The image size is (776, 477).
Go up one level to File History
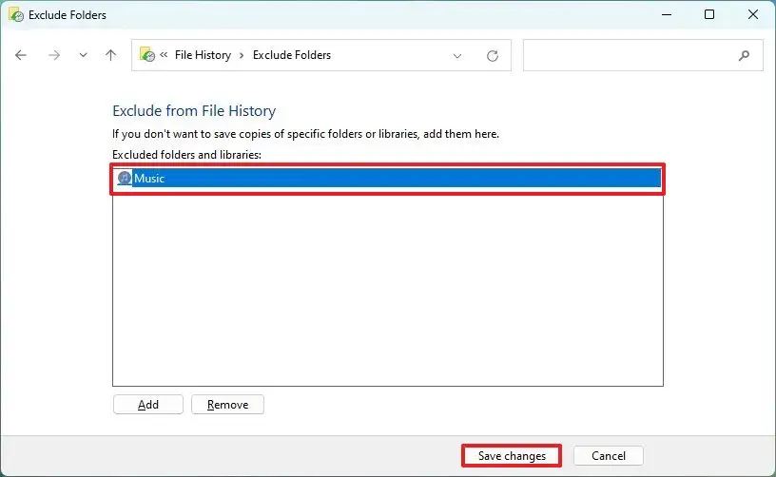click(110, 55)
